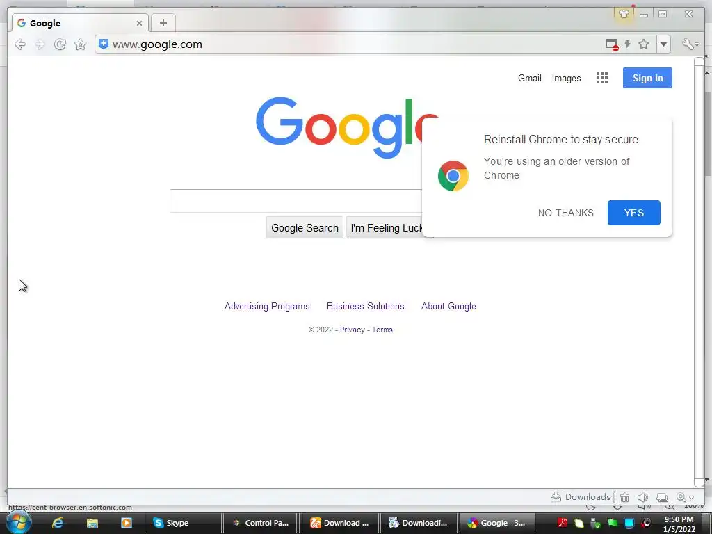Switch to Control Panel taskbar window

(x=261, y=523)
